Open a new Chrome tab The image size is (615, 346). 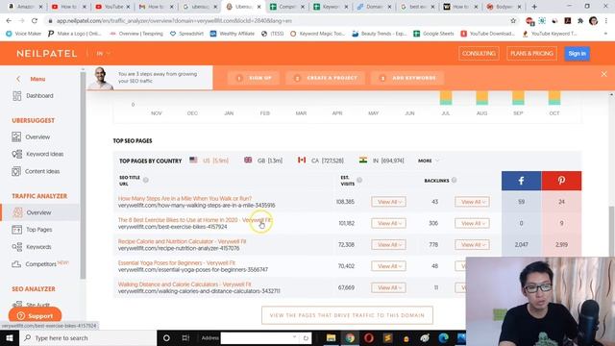click(x=534, y=7)
